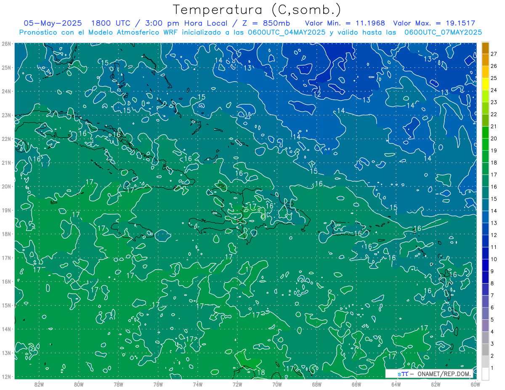This screenshot has width=505, height=390.
Task: Click "3:00 pm Hora Local" in the header
Action: (x=186, y=23)
